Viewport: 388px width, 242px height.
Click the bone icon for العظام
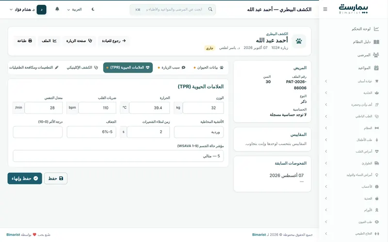[377, 128]
